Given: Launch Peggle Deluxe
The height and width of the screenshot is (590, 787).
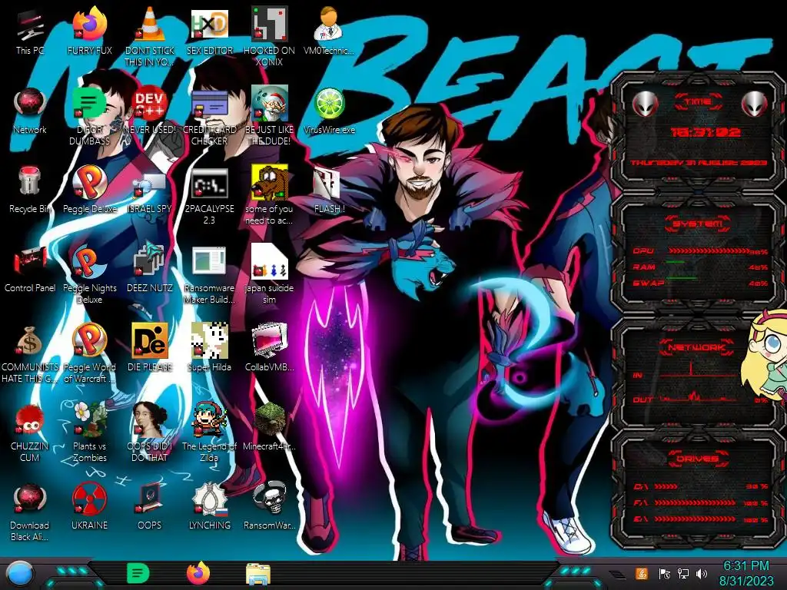Looking at the screenshot, I should tap(89, 191).
